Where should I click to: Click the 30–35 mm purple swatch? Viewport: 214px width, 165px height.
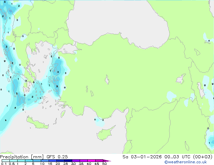[76, 161]
